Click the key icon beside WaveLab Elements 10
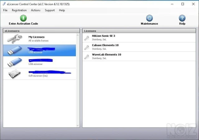The width and height of the screenshot is (199, 140). pyautogui.click(x=87, y=57)
